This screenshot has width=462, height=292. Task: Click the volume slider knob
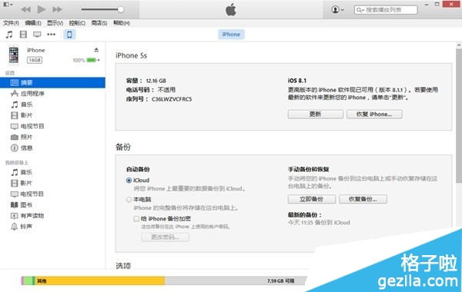tap(121, 9)
